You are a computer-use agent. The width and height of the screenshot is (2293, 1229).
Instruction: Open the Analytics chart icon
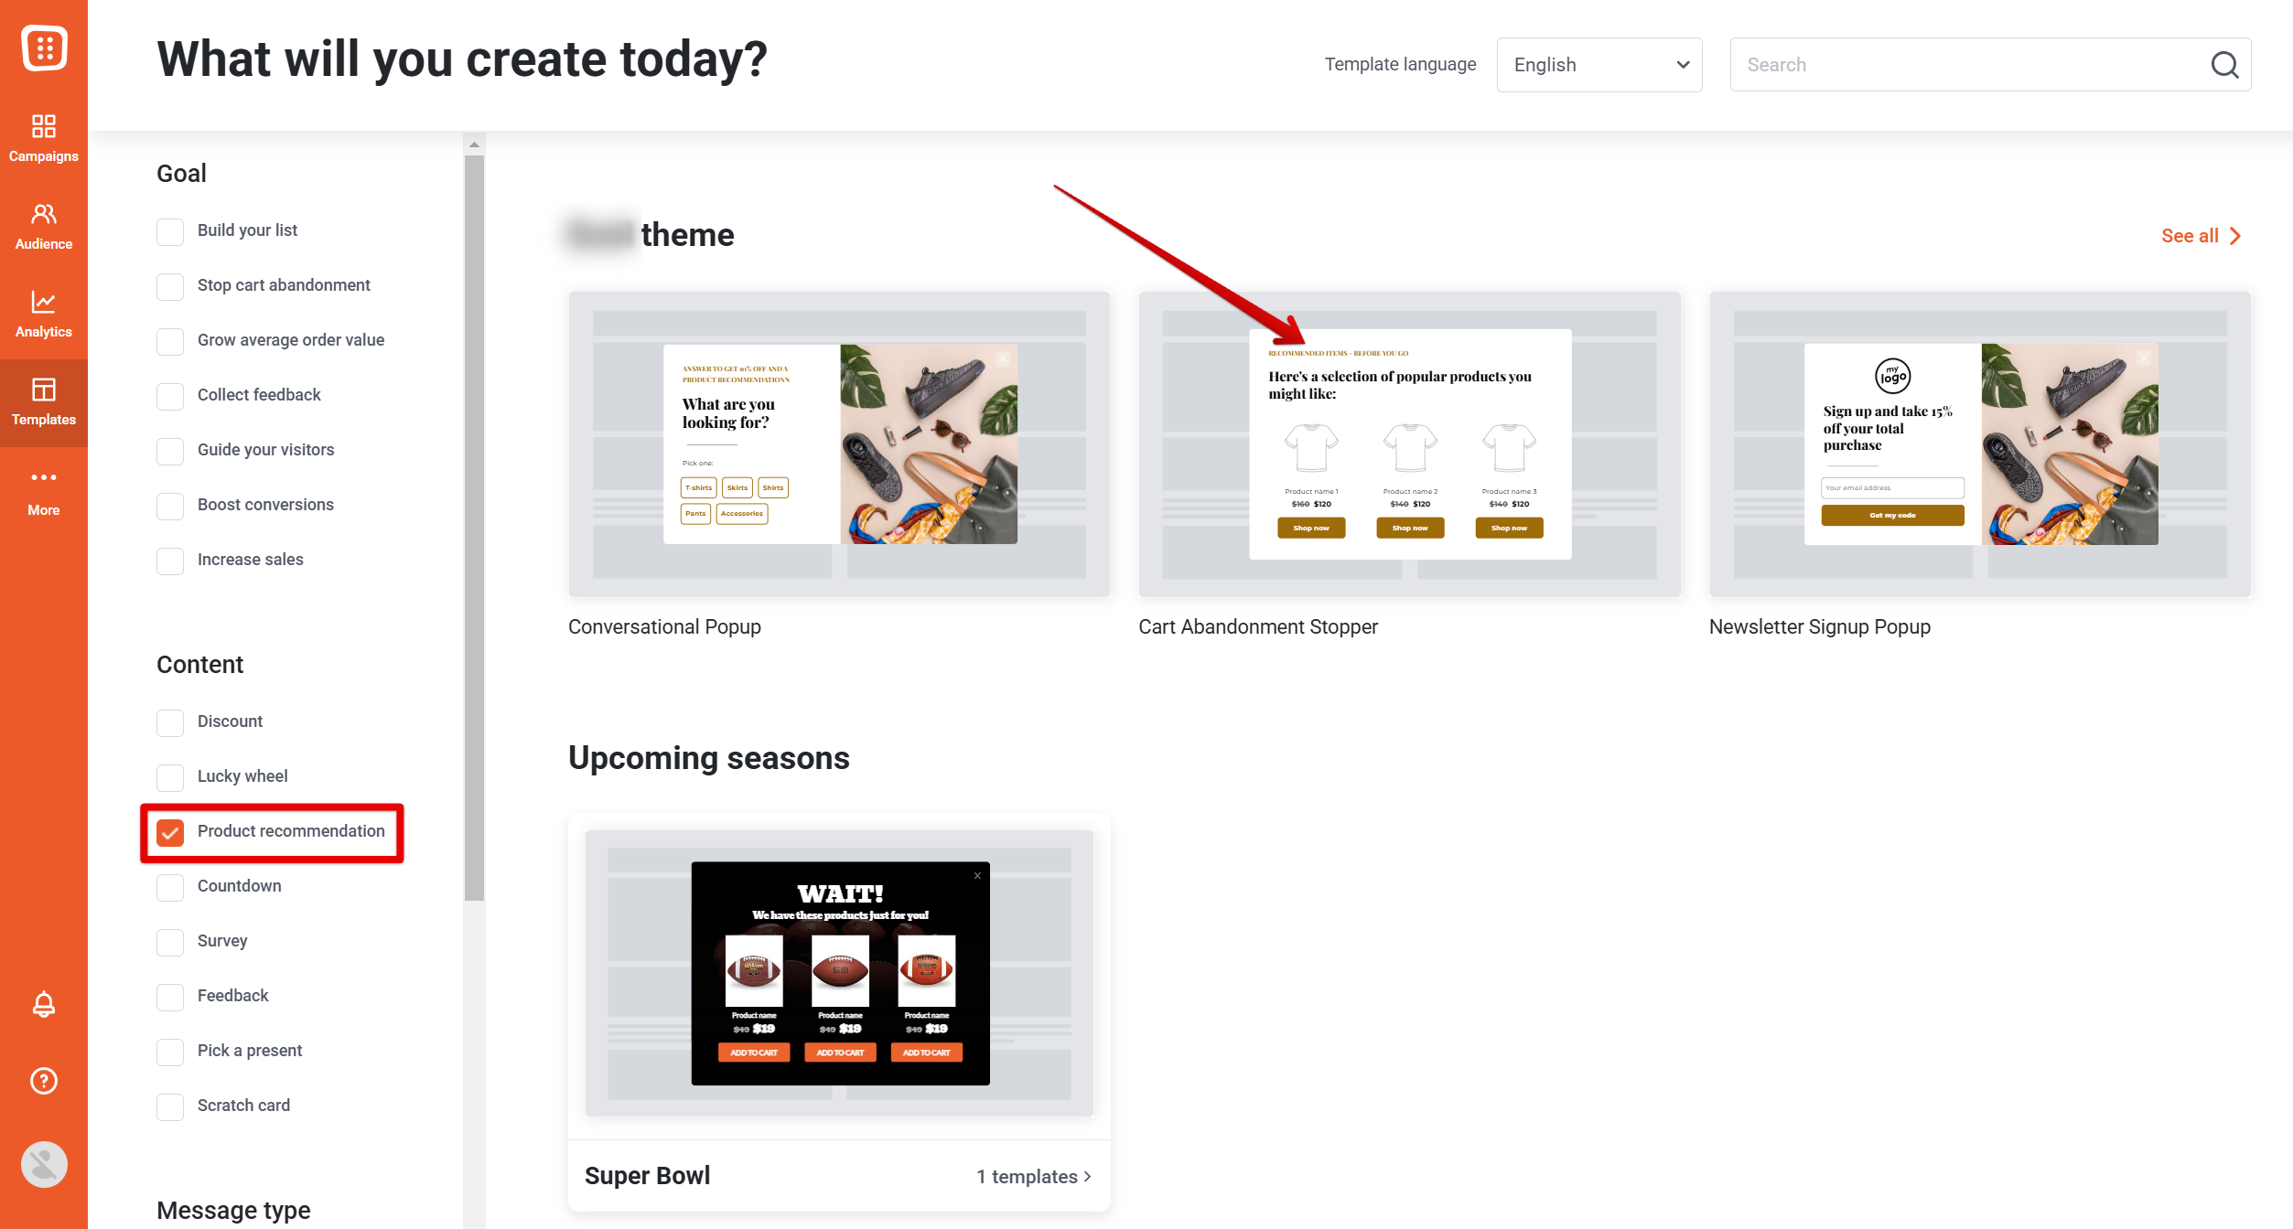(x=44, y=302)
